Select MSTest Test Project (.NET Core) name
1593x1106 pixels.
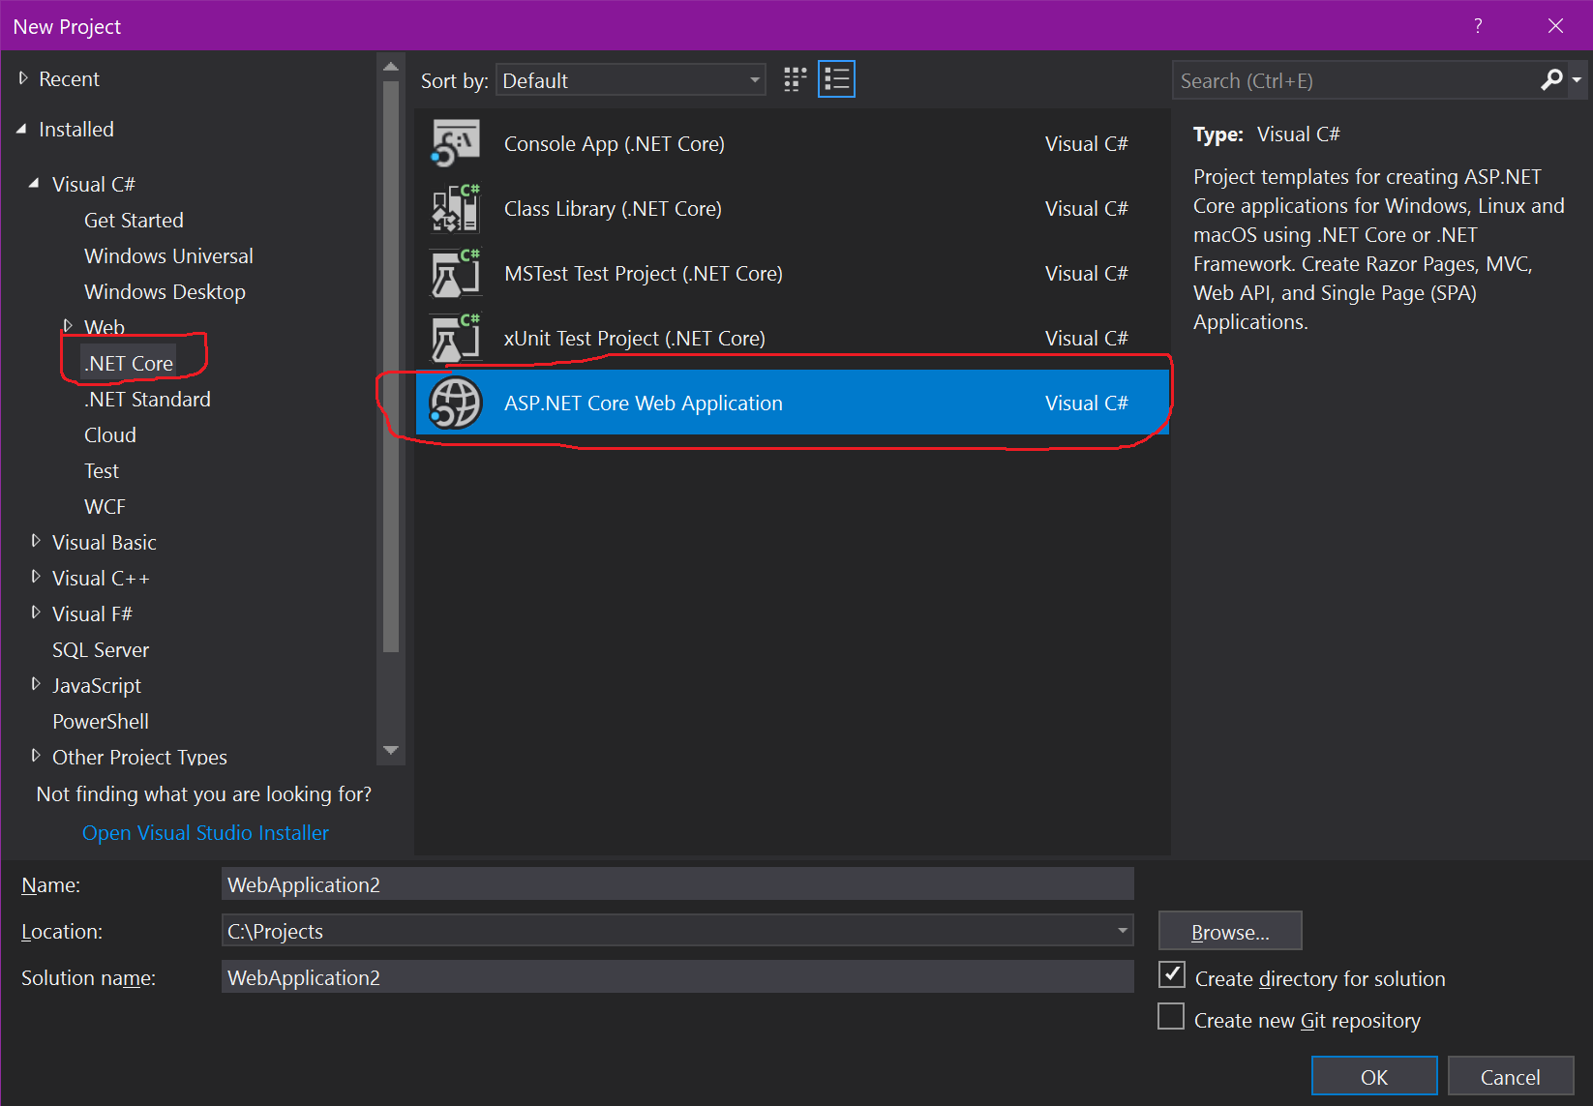644,274
